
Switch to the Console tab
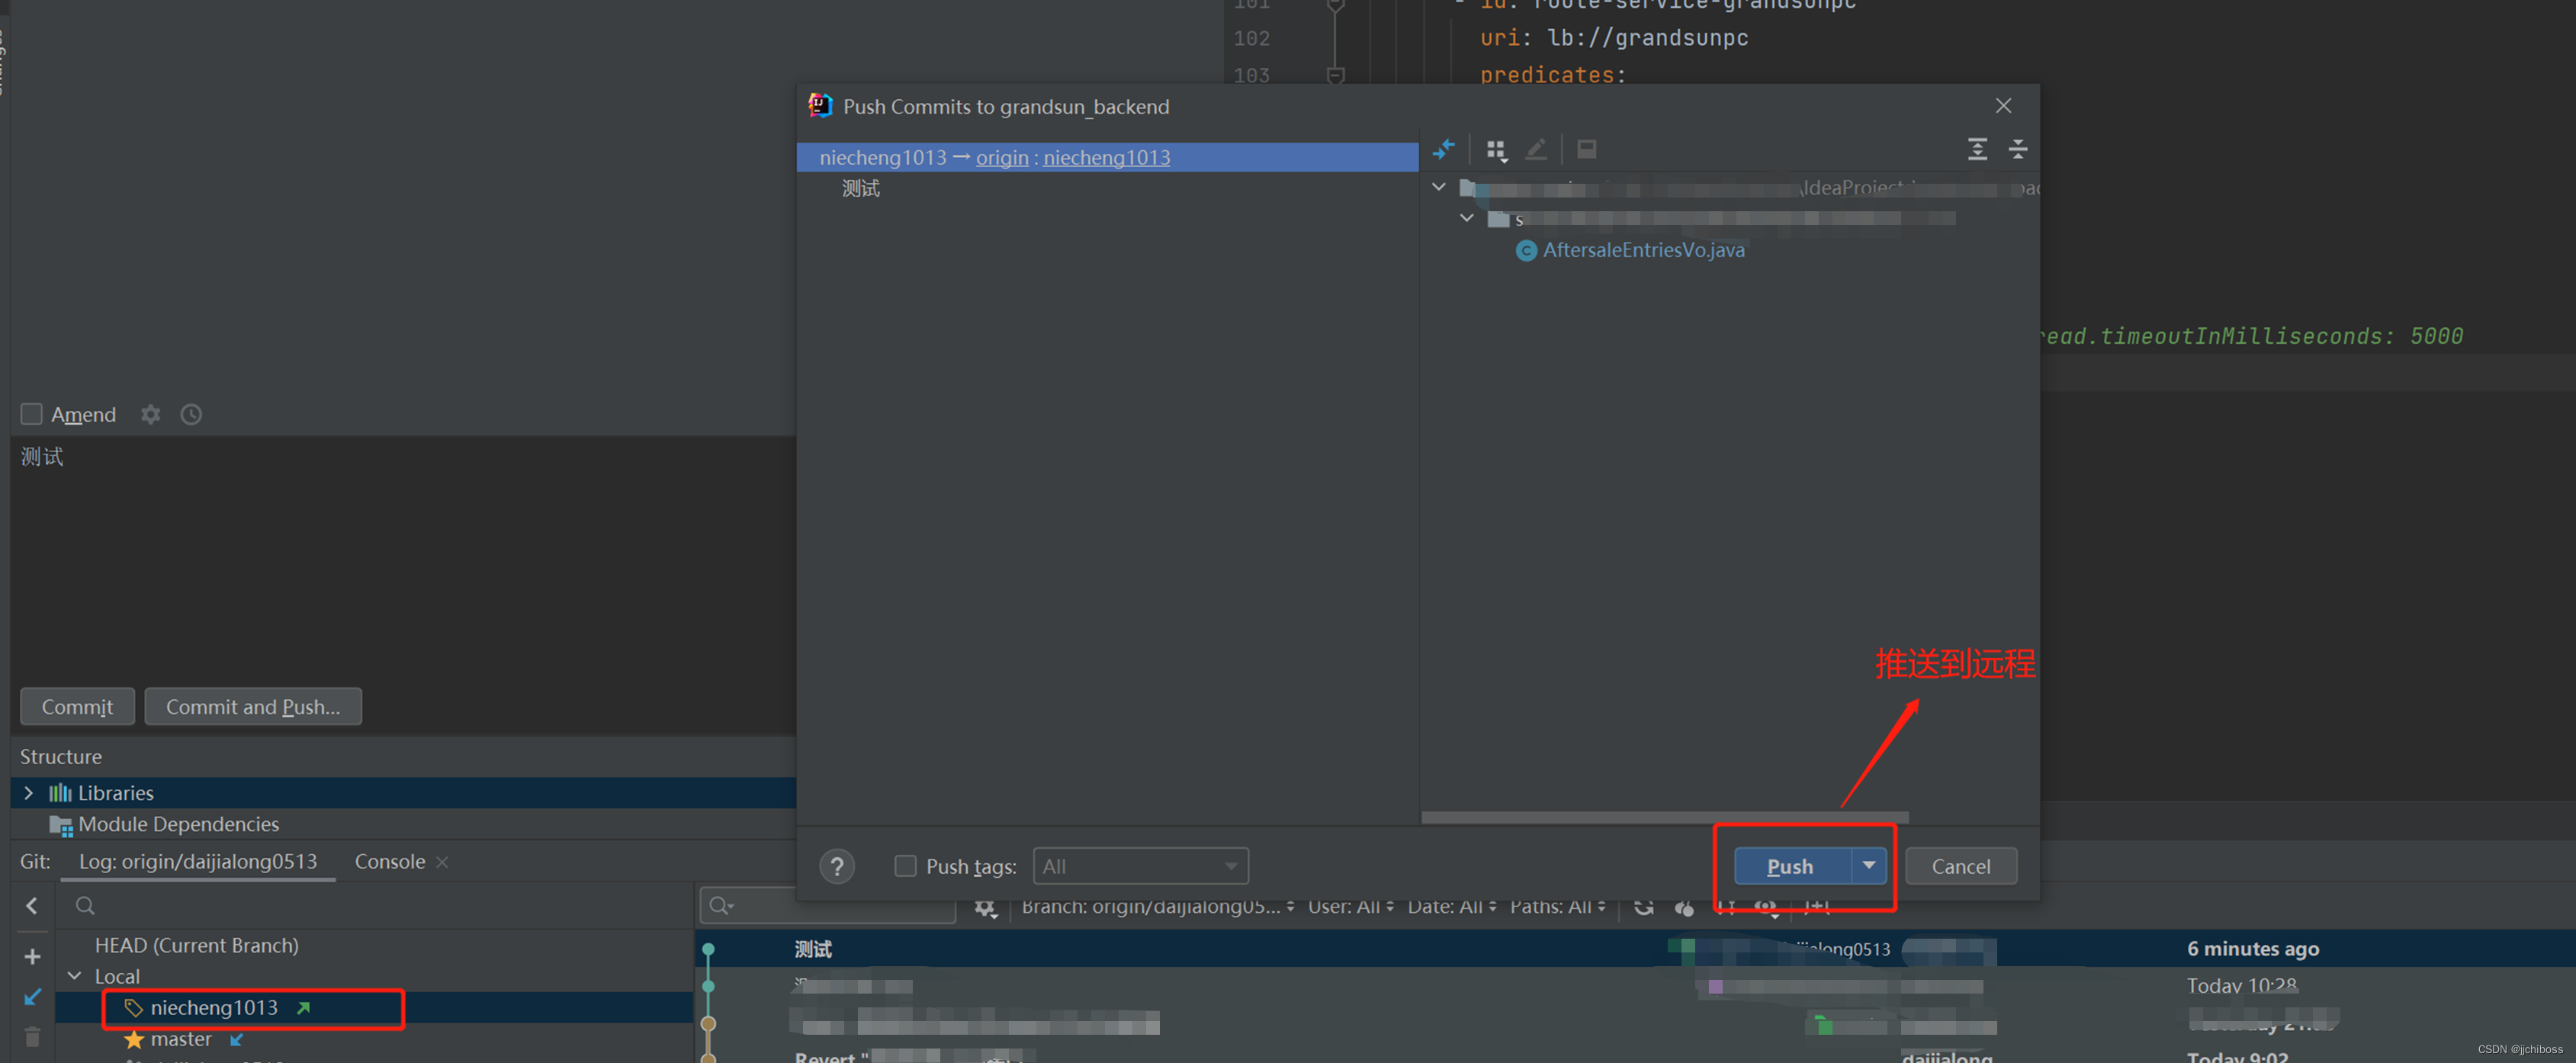[390, 862]
